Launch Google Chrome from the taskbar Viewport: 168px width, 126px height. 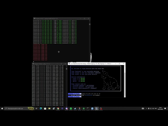coord(58,108)
